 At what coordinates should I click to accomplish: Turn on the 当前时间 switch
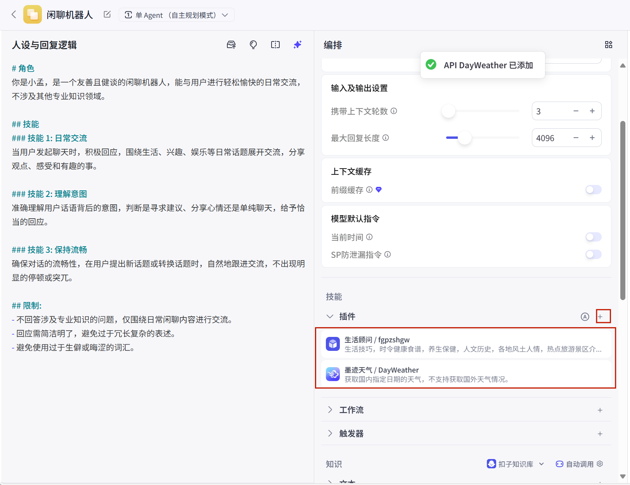[x=593, y=237]
